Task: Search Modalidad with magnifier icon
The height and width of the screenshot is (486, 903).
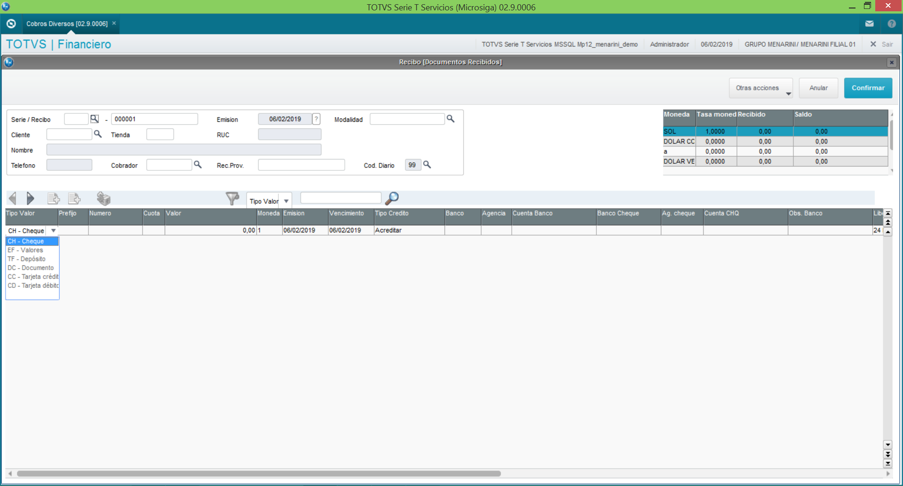Action: 451,119
